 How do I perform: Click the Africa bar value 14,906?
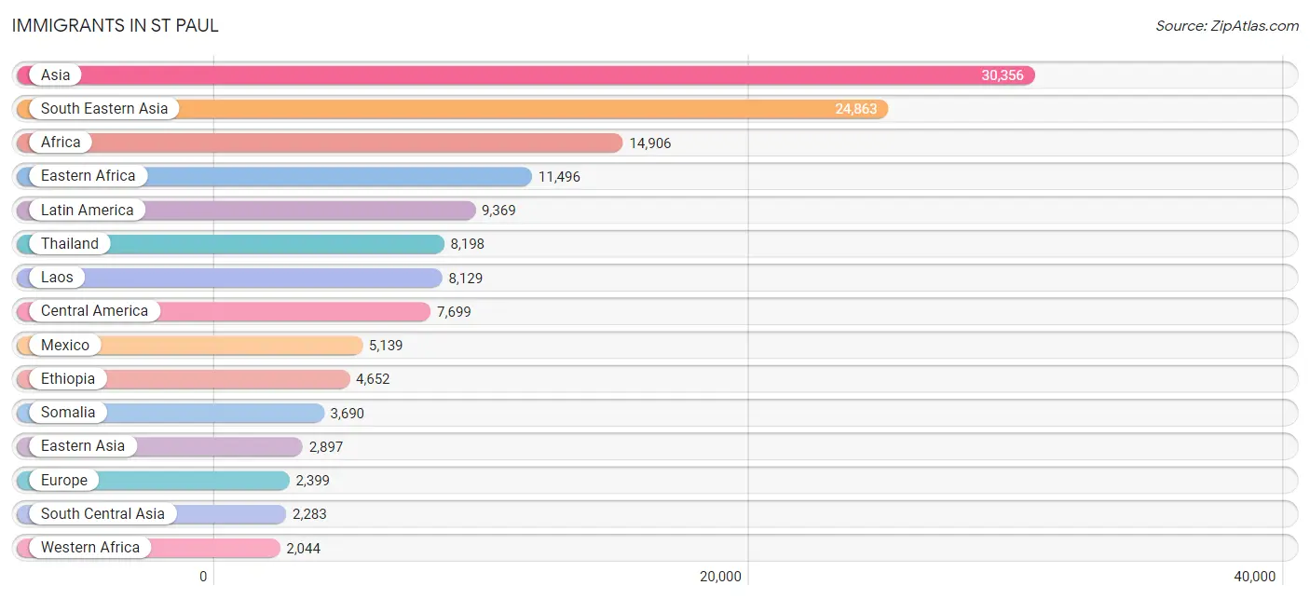[650, 143]
